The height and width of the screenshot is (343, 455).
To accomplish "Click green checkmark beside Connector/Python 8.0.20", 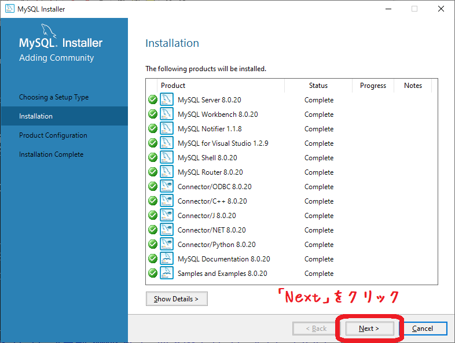I will click(x=153, y=244).
